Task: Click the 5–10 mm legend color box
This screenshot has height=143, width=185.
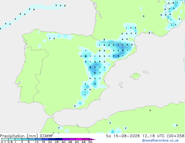Action: 32,139
